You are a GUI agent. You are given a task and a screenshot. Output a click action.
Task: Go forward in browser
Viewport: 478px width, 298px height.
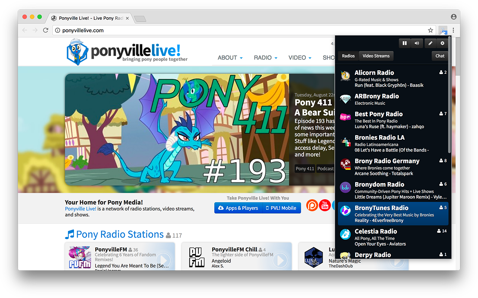tap(35, 30)
